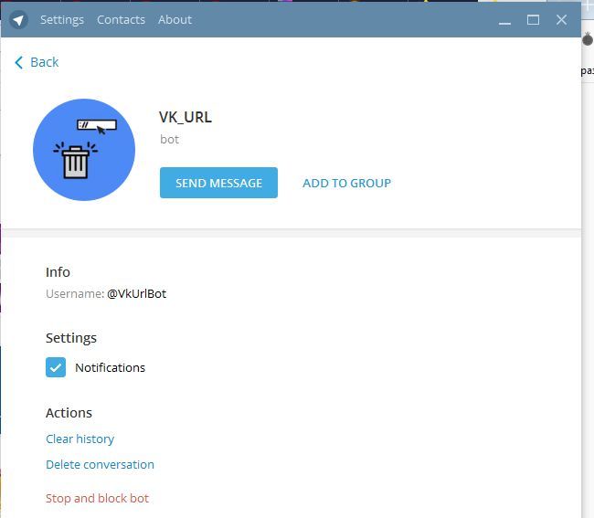Click Stop and block bot
The height and width of the screenshot is (518, 594).
click(98, 498)
